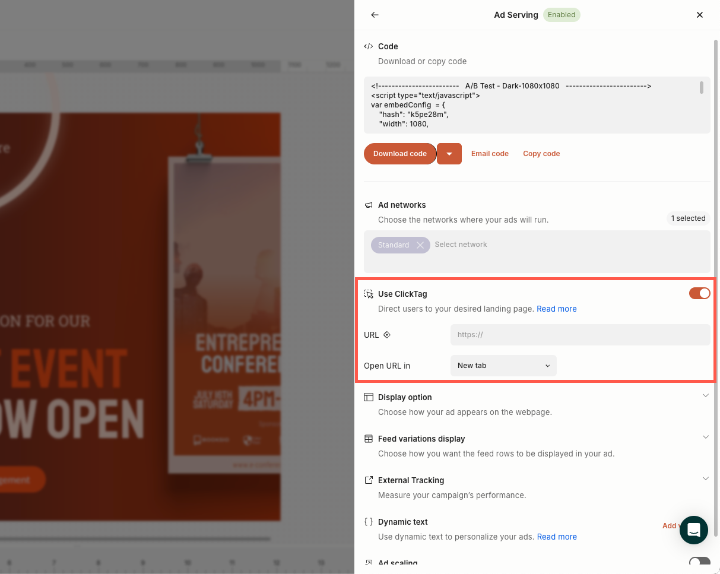
Task: Close the Ad Serving panel
Action: pos(700,15)
